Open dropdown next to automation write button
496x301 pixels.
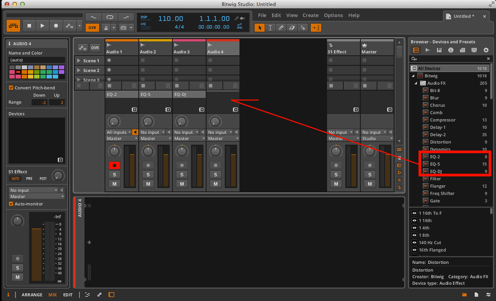click(79, 26)
